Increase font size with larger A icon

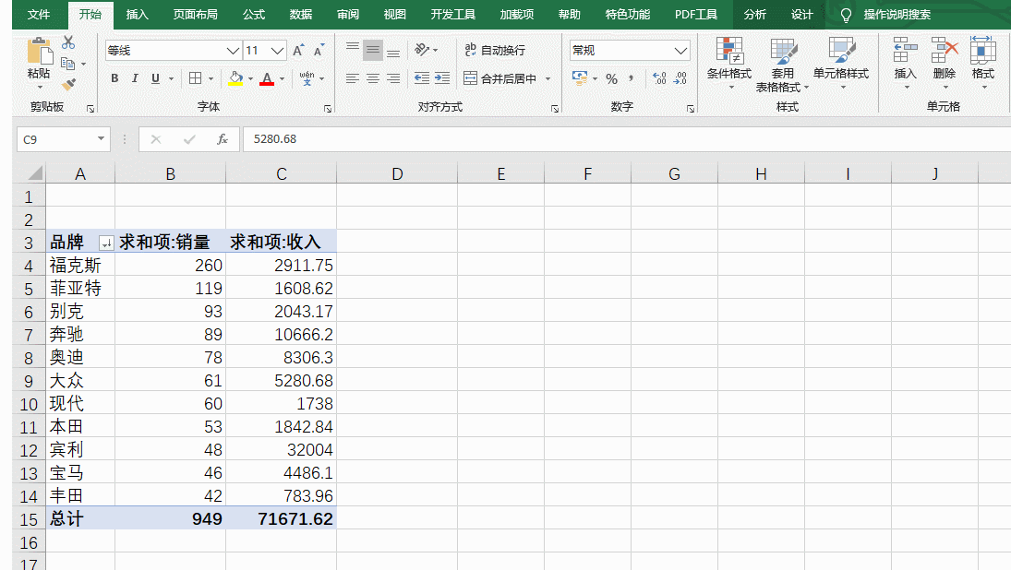(x=298, y=50)
